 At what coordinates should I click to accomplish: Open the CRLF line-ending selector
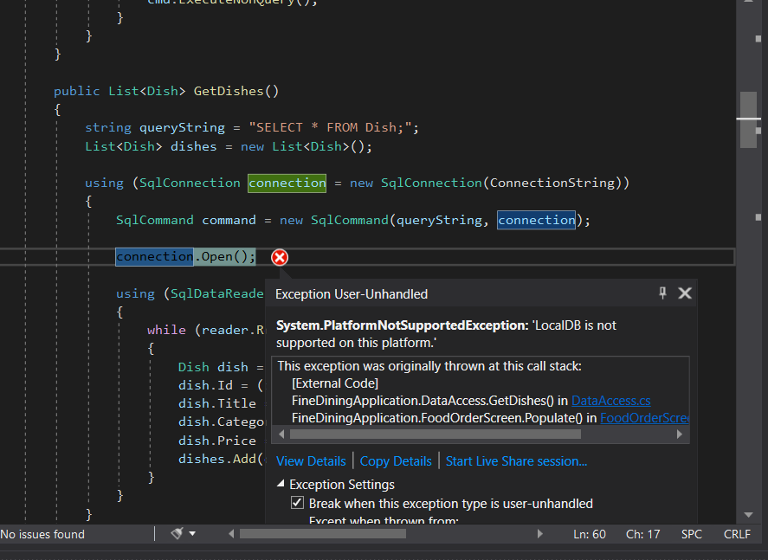(x=737, y=534)
